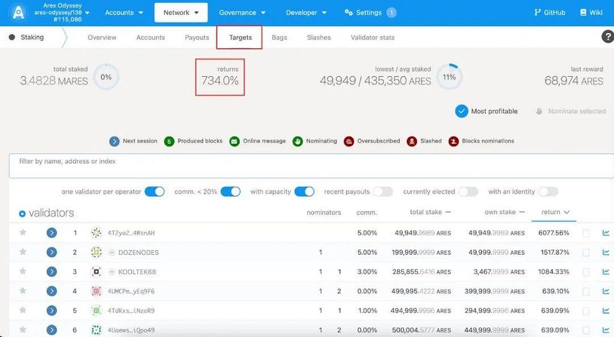This screenshot has height=337, width=614.
Task: Click the Produced blocks legend icon
Action: pos(168,142)
